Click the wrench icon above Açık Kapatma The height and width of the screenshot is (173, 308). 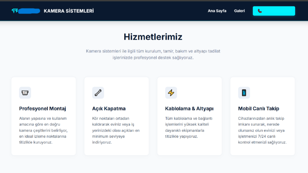[x=98, y=93]
